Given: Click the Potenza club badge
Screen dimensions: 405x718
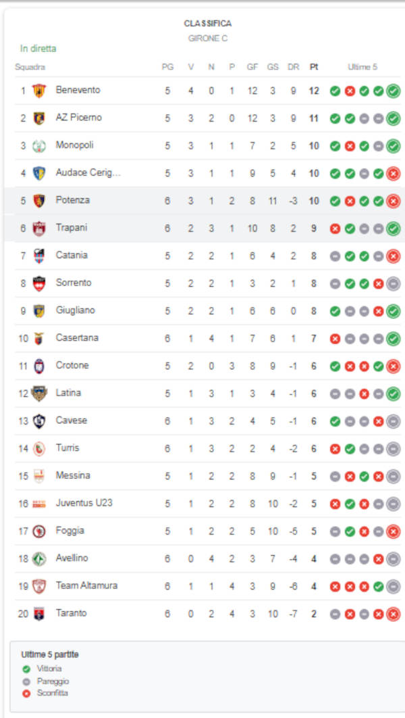Looking at the screenshot, I should click(x=39, y=200).
